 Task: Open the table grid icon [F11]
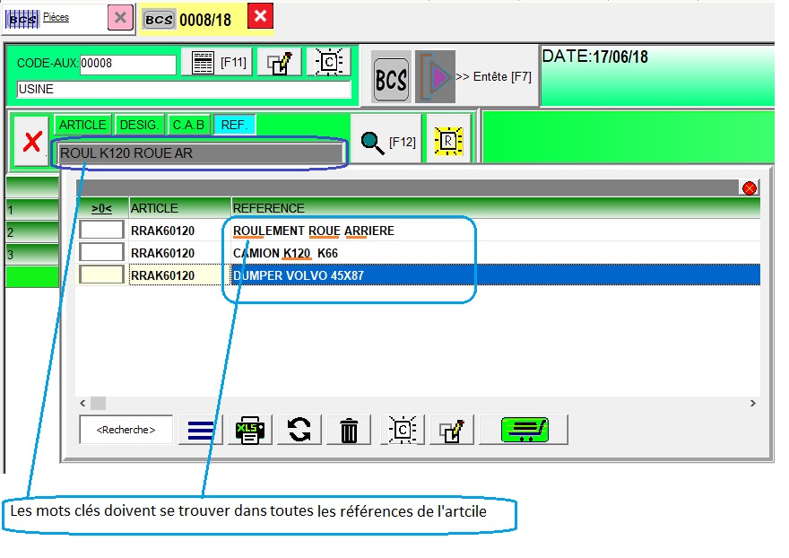[216, 63]
